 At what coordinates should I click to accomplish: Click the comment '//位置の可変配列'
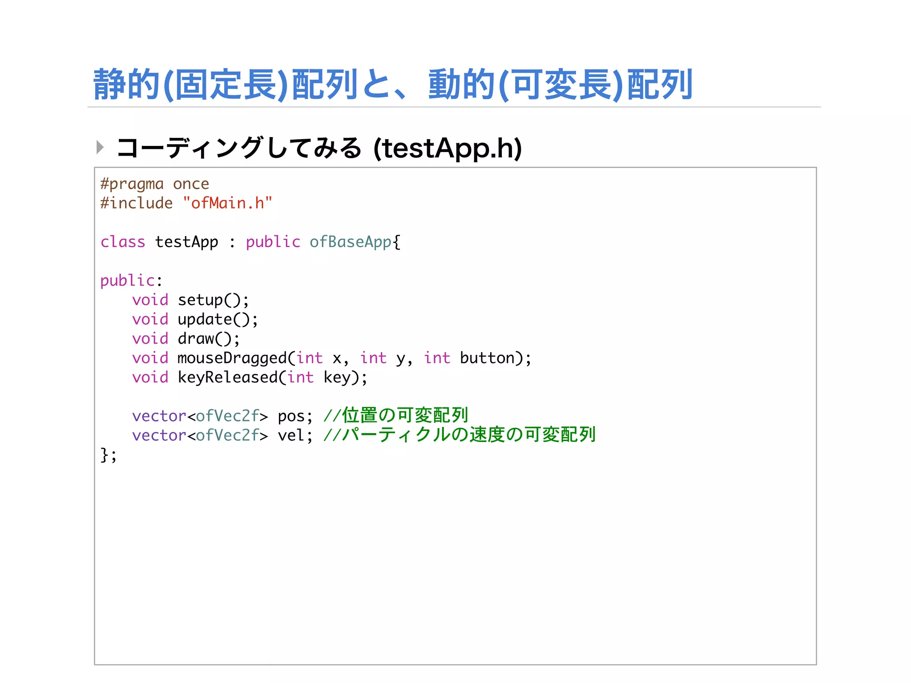tap(396, 415)
